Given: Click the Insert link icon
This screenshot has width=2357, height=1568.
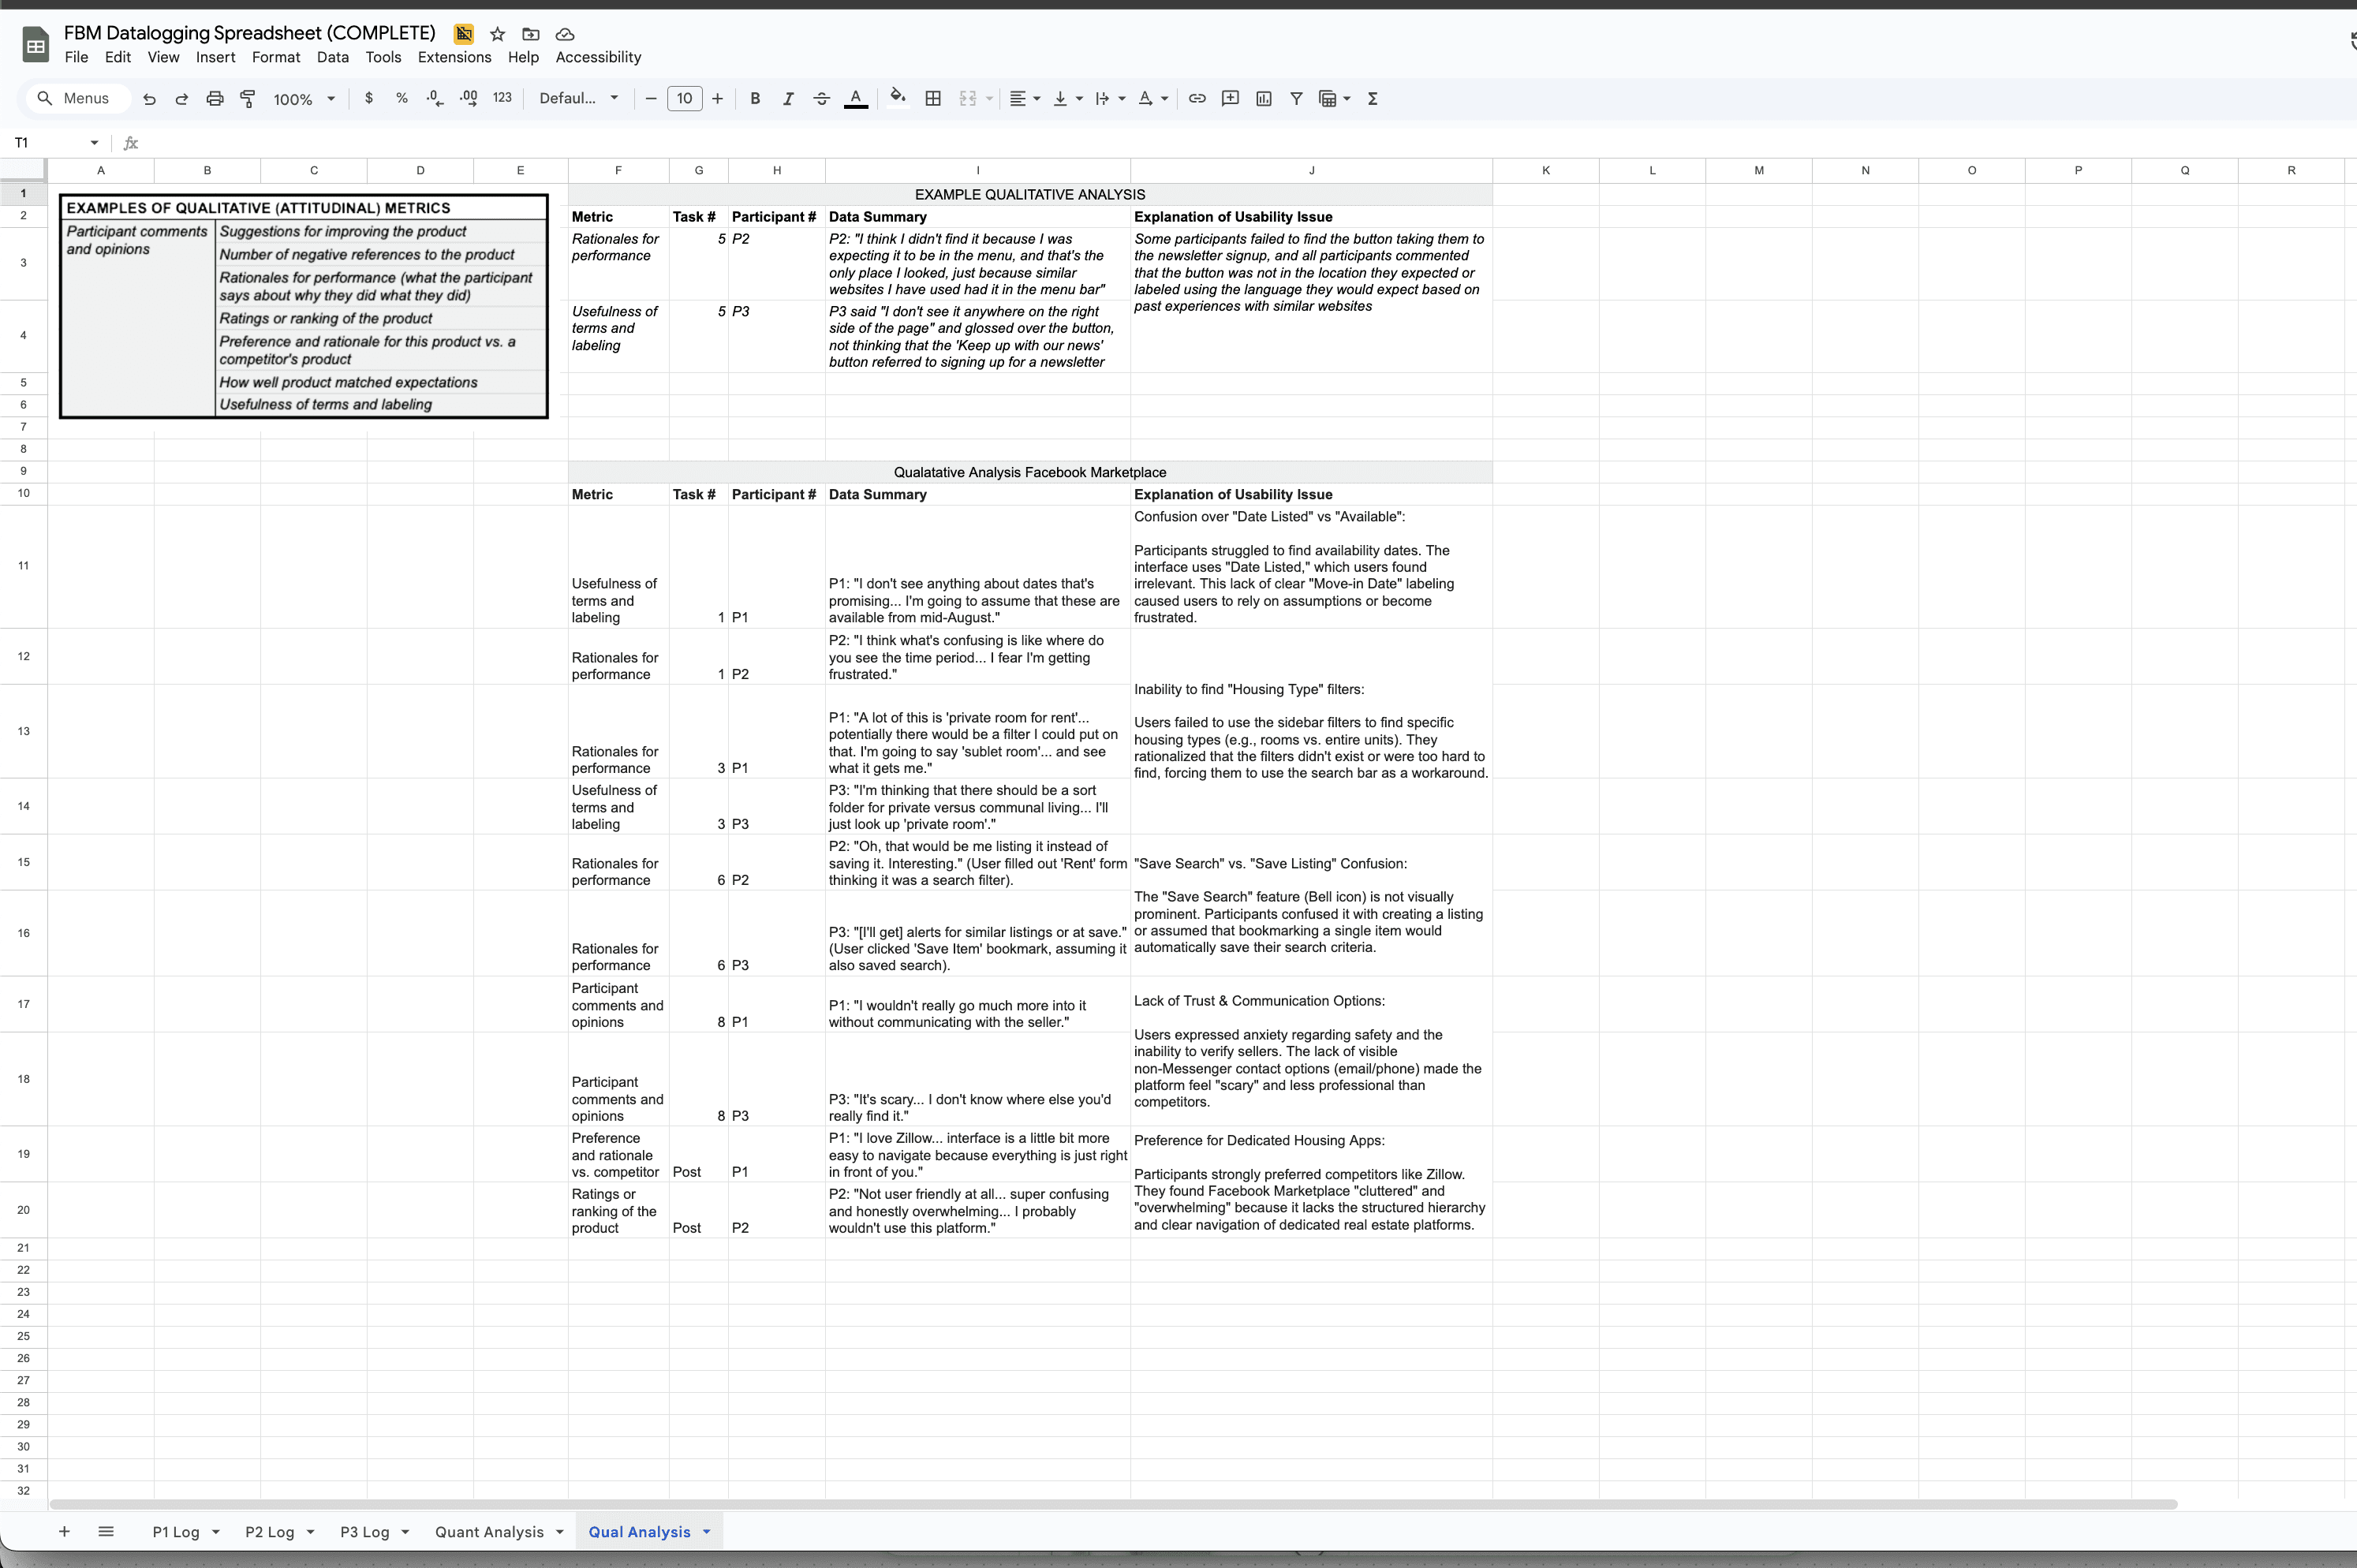Looking at the screenshot, I should pos(1196,99).
